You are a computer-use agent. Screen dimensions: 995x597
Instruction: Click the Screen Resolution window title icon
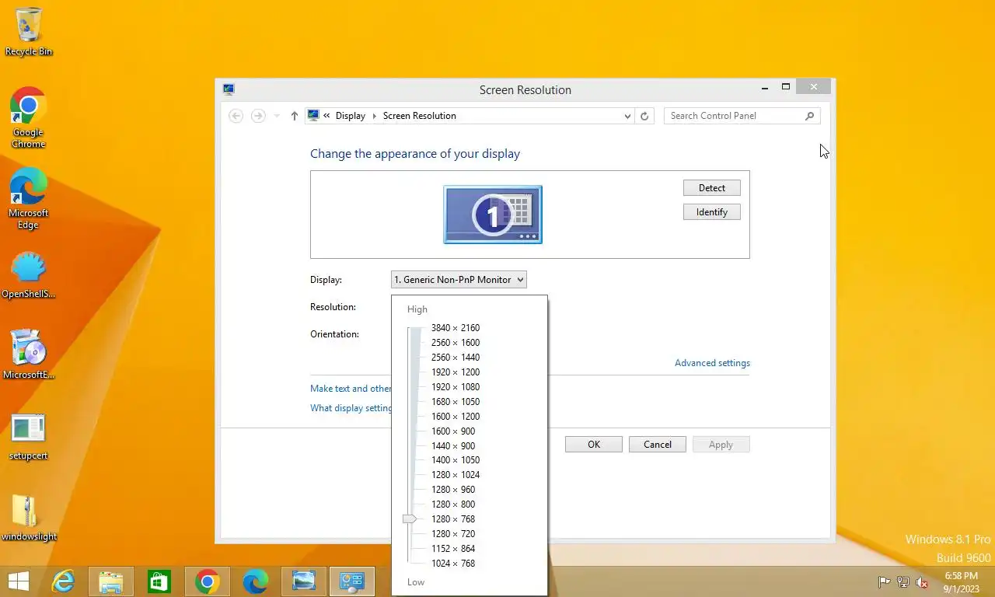pos(229,89)
